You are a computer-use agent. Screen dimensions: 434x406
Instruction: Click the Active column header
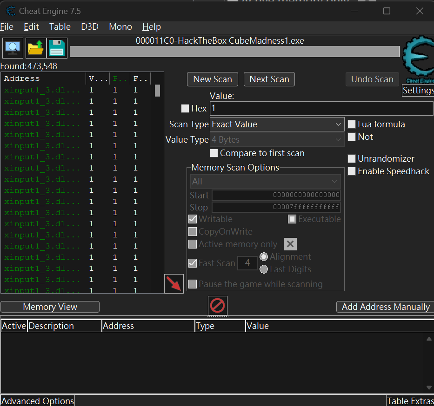pos(14,326)
